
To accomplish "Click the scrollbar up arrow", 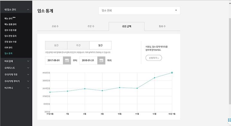I will point(230,3).
